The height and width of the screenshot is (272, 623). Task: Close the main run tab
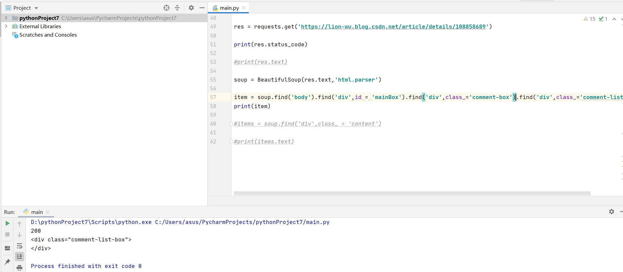pos(48,212)
